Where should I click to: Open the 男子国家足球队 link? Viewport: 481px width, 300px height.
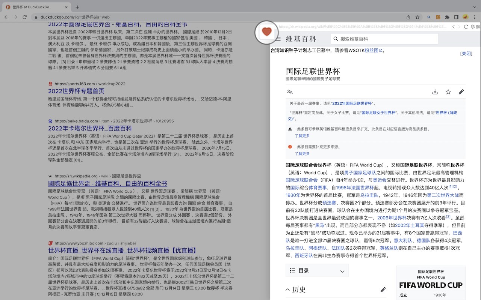pos(360,172)
